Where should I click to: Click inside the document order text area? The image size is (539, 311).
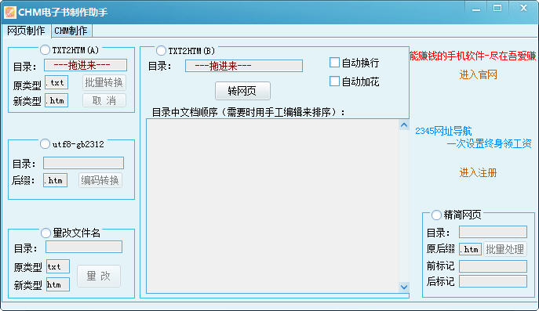(x=272, y=206)
